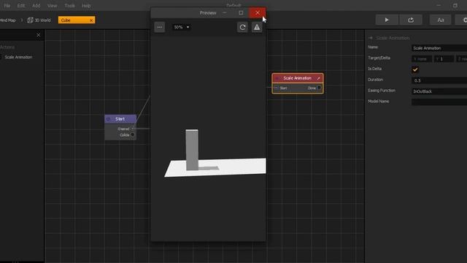Viewport: 467px width, 263px height.
Task: Click the edit pencil on Scale Animation node
Action: click(318, 78)
